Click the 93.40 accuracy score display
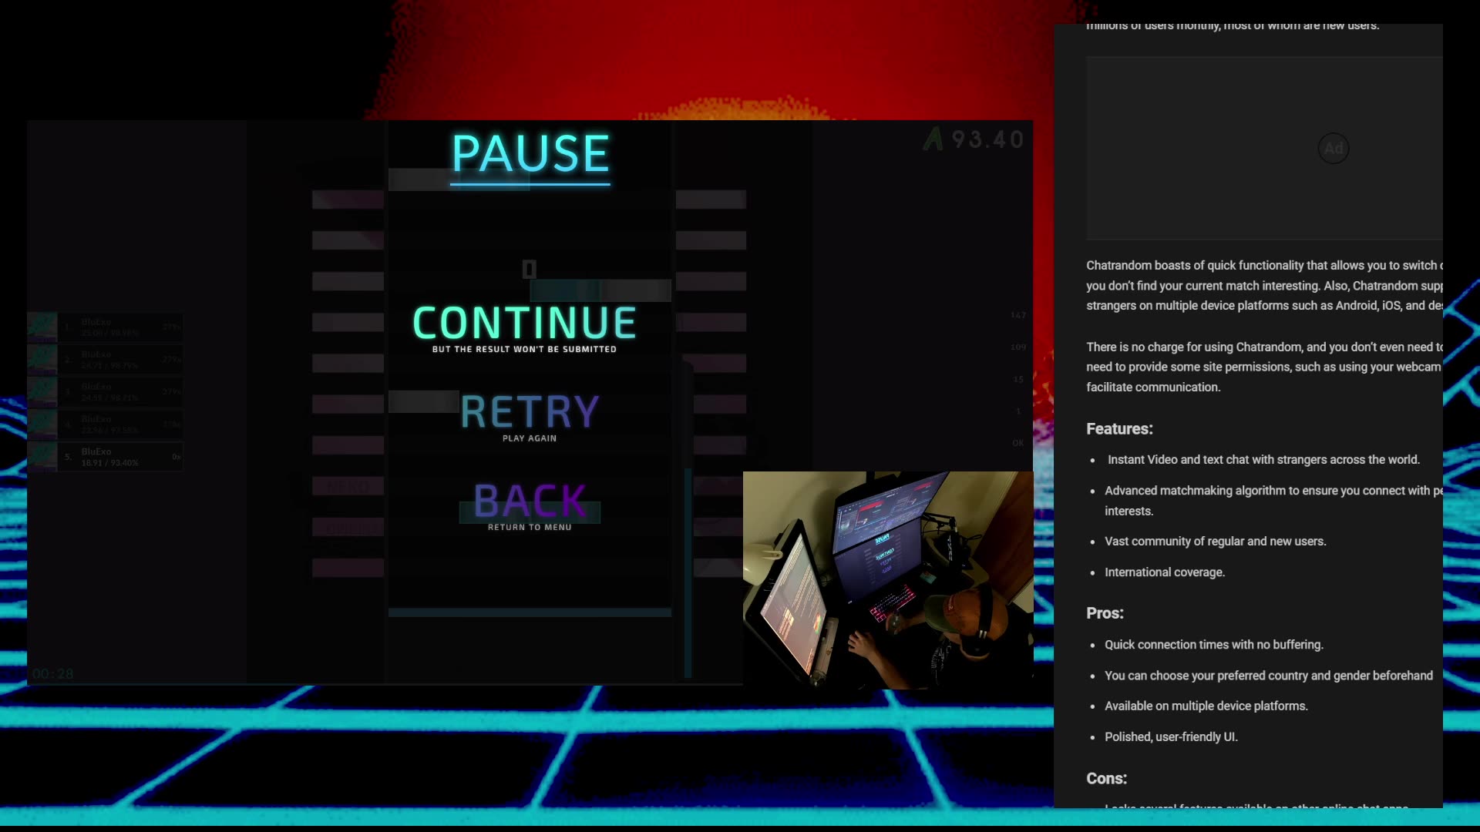 pos(987,139)
